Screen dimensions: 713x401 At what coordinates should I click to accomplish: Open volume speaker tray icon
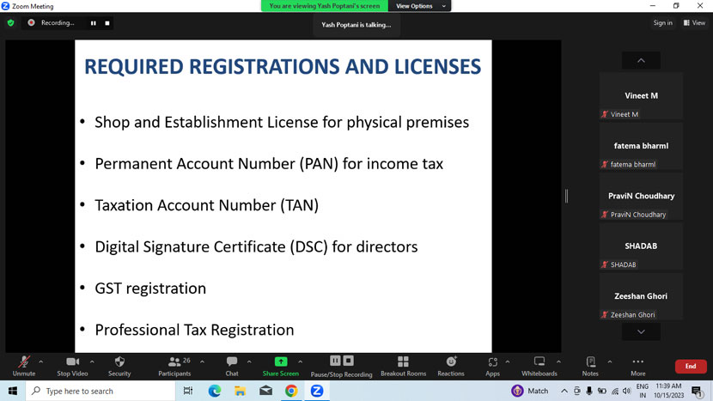click(627, 391)
